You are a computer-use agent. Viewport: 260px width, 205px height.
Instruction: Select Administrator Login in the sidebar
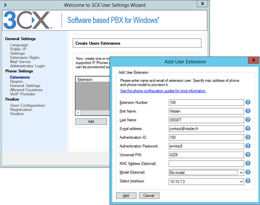pyautogui.click(x=27, y=66)
